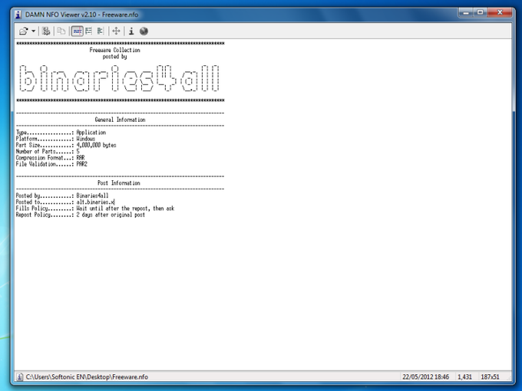The image size is (522, 391).
Task: Click the 'General Information' section heading
Action: coord(120,120)
